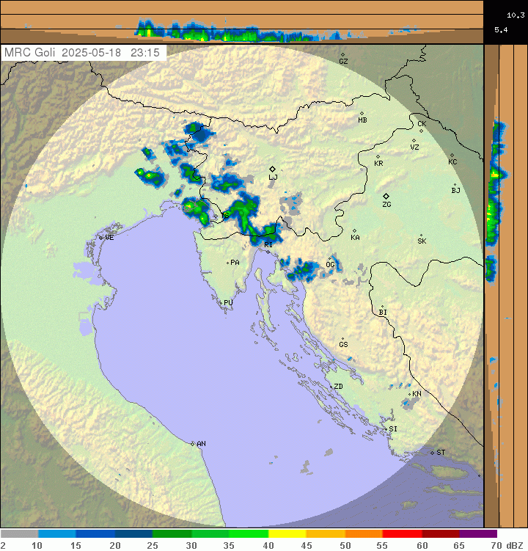The image size is (528, 551).
Task: Select the GZ city label
Action: (x=343, y=62)
